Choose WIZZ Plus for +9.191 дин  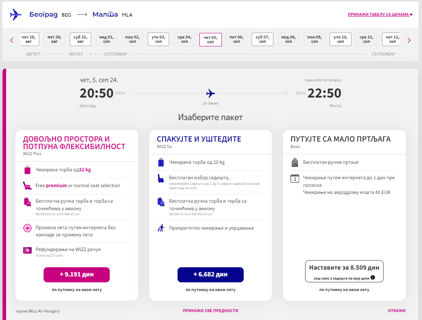[x=77, y=275]
